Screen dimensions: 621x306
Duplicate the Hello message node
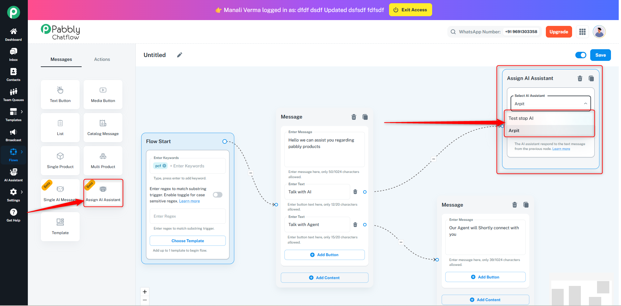pyautogui.click(x=365, y=117)
